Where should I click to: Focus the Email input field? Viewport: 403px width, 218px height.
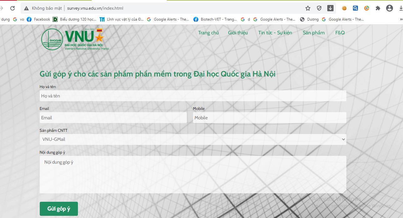(x=113, y=118)
